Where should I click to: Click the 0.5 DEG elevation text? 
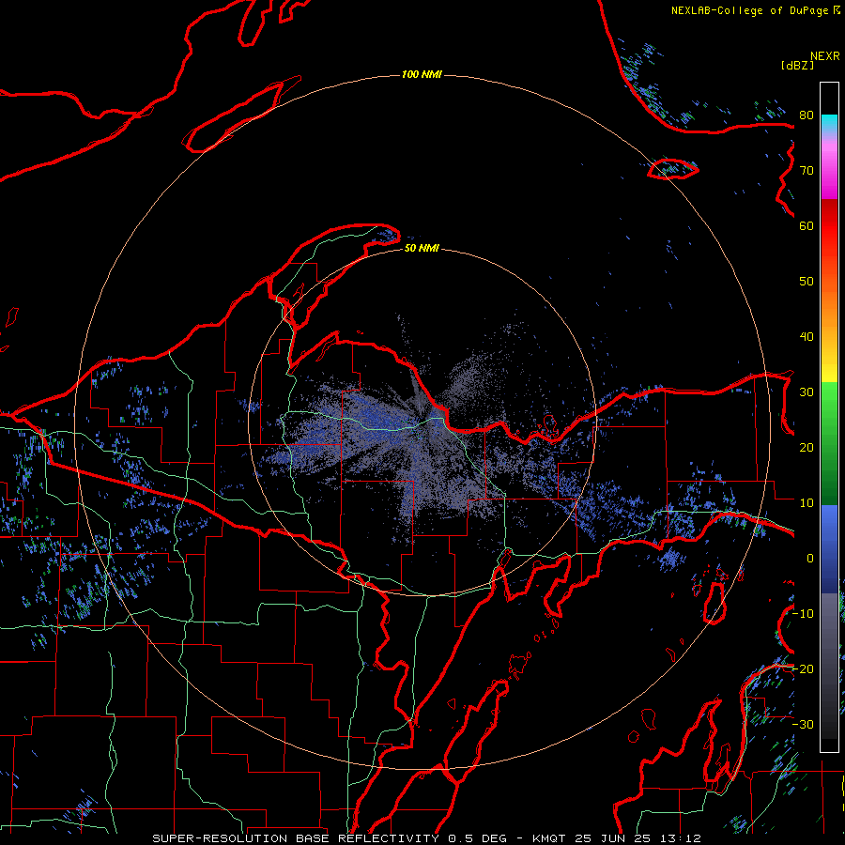click(x=477, y=838)
